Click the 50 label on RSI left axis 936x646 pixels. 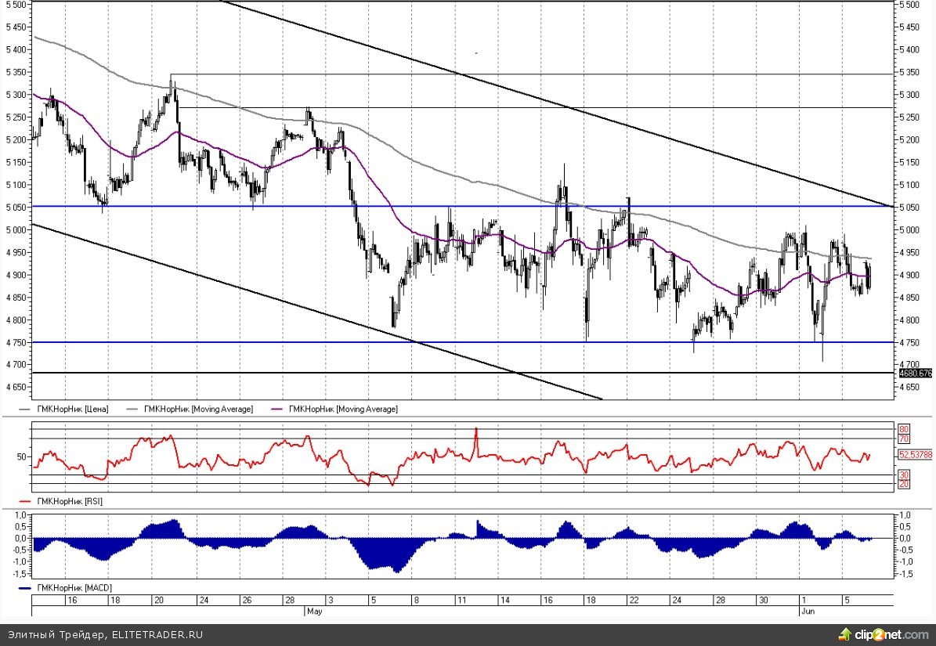(22, 457)
